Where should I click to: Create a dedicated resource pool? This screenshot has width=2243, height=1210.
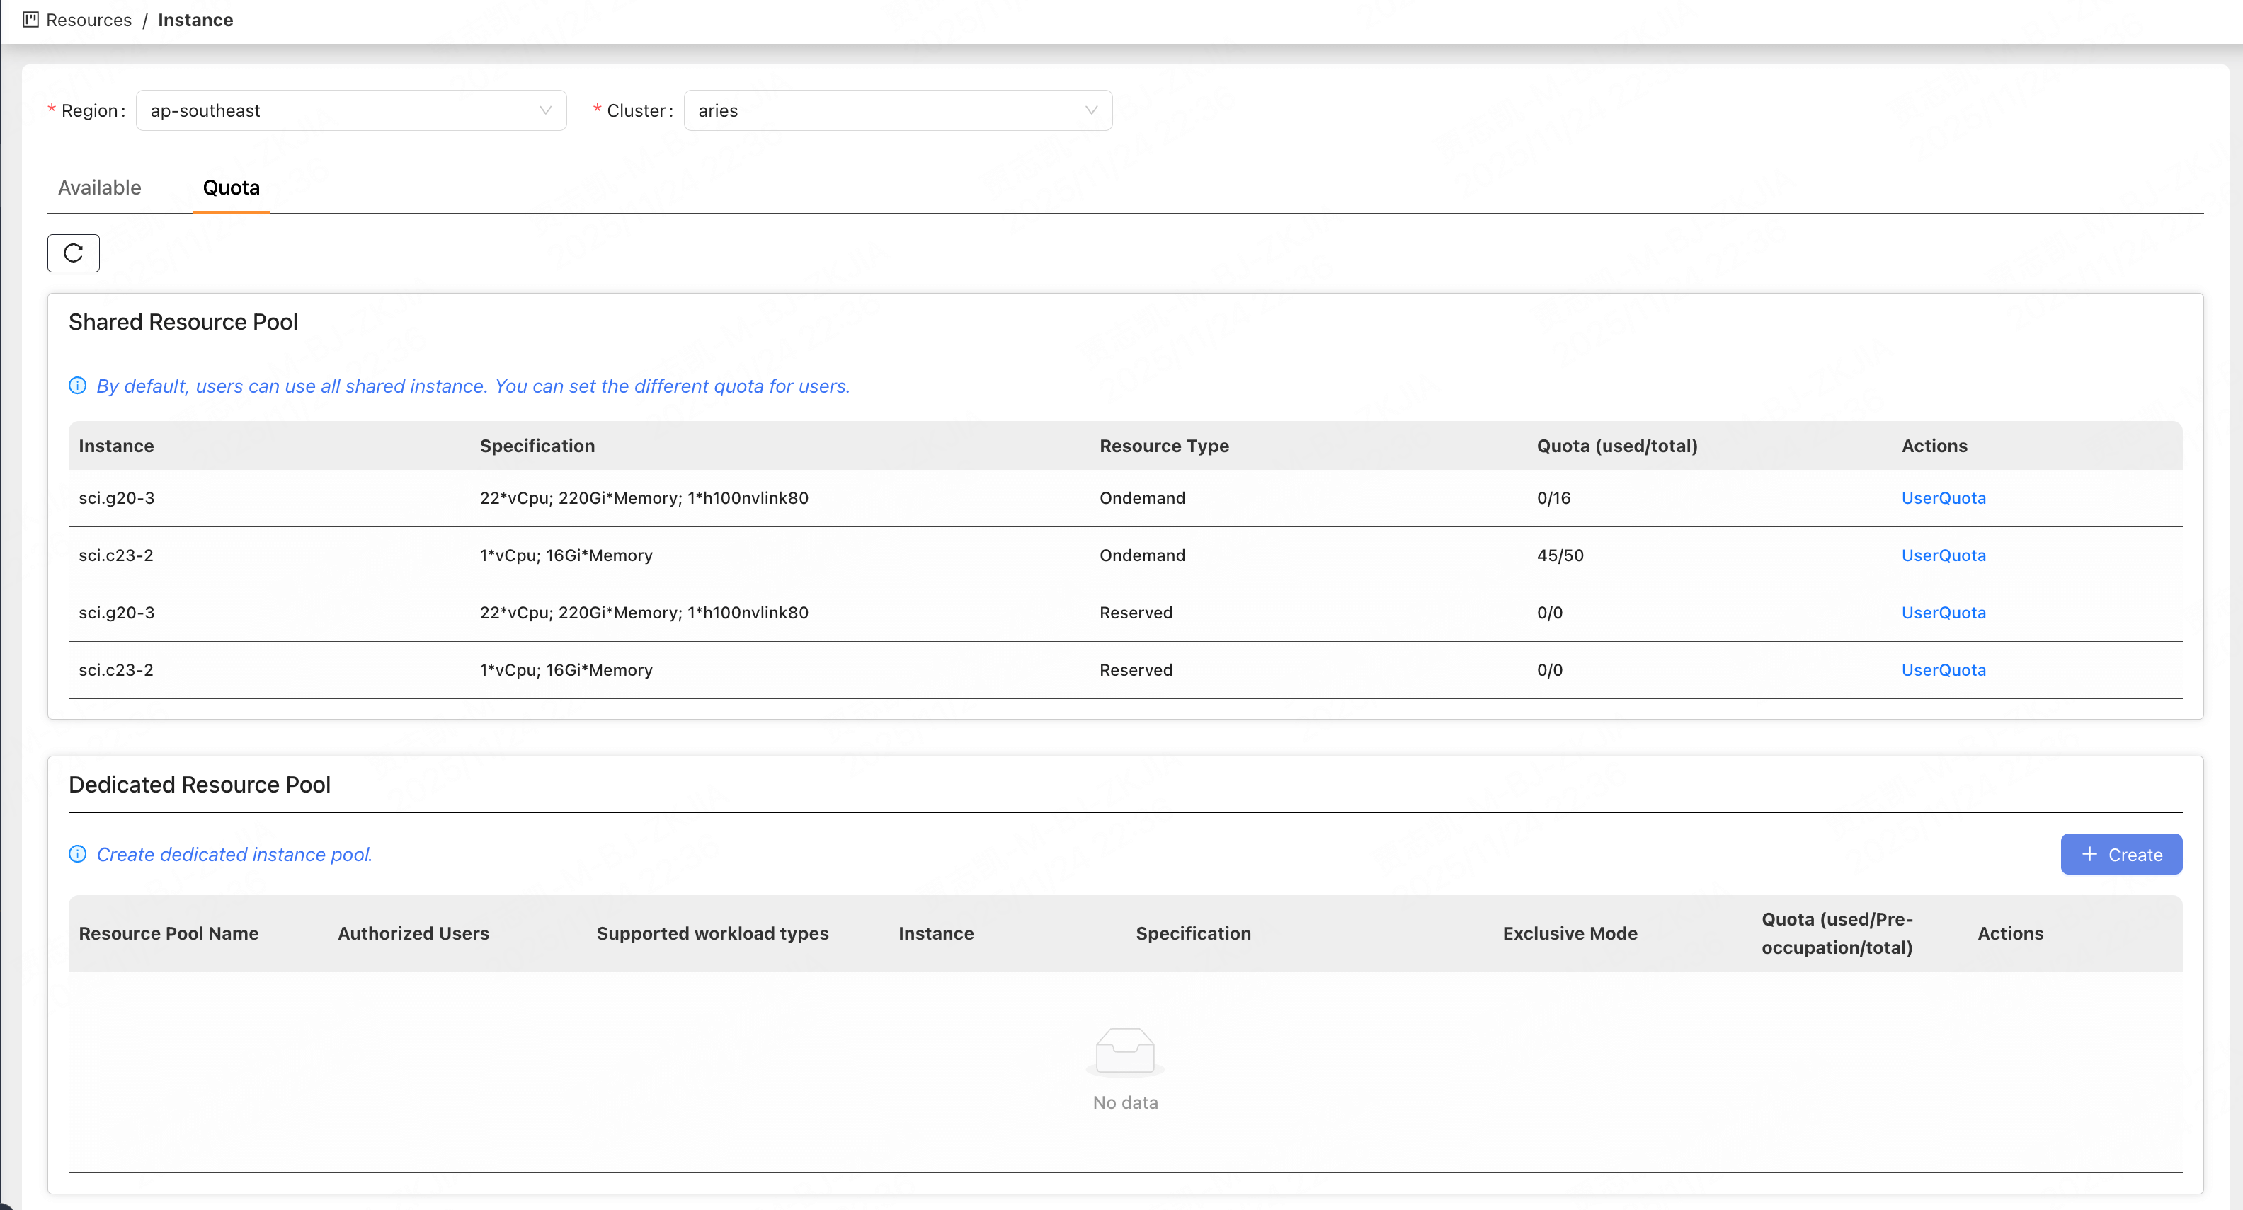click(2121, 854)
